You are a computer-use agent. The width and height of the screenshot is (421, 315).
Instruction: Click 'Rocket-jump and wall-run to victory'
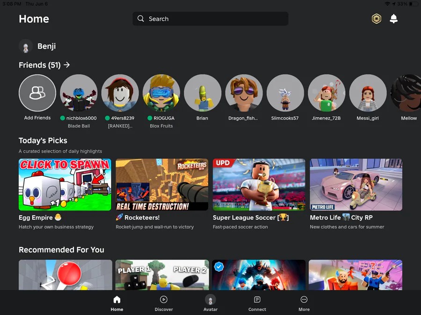tap(155, 227)
